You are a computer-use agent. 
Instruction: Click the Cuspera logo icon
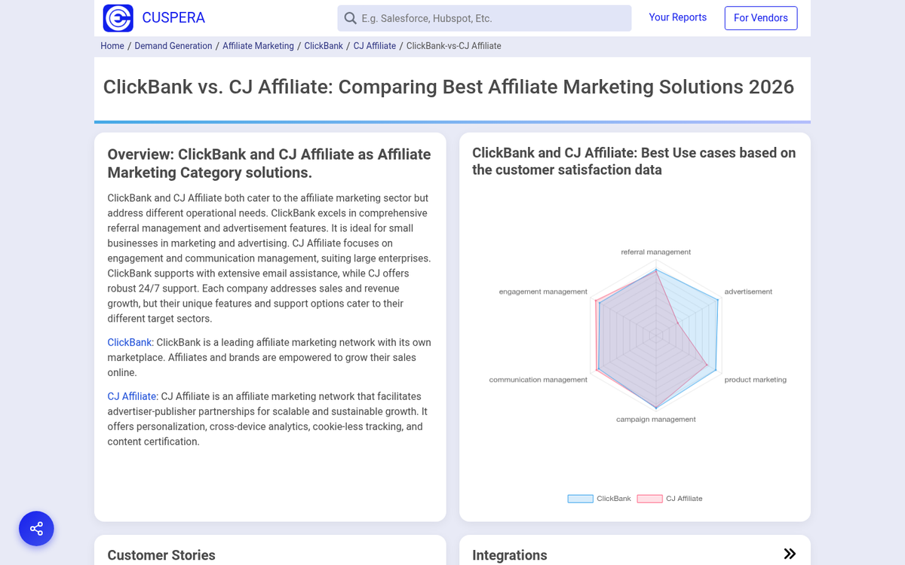[x=117, y=17]
